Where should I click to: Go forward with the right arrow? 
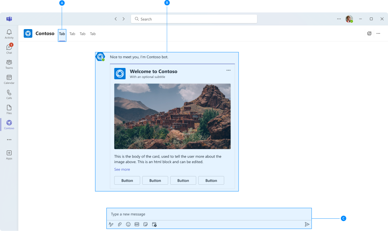(x=124, y=19)
